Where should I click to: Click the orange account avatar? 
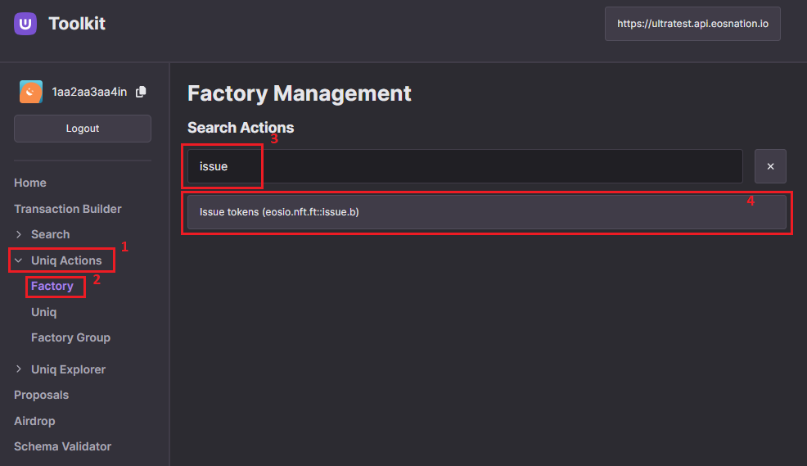[x=31, y=92]
